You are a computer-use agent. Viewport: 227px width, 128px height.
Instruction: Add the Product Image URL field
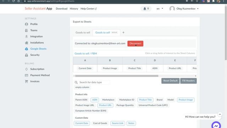point(85,105)
